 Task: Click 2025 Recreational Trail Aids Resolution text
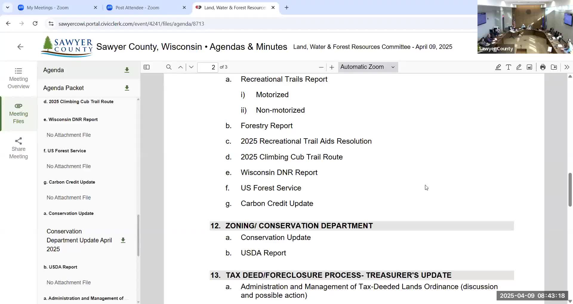click(306, 141)
